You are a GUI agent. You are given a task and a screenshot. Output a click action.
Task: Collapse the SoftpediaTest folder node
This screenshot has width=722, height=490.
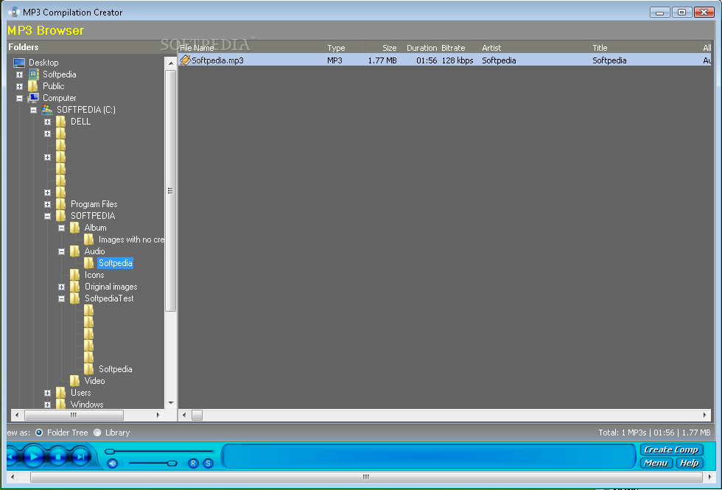pyautogui.click(x=61, y=299)
